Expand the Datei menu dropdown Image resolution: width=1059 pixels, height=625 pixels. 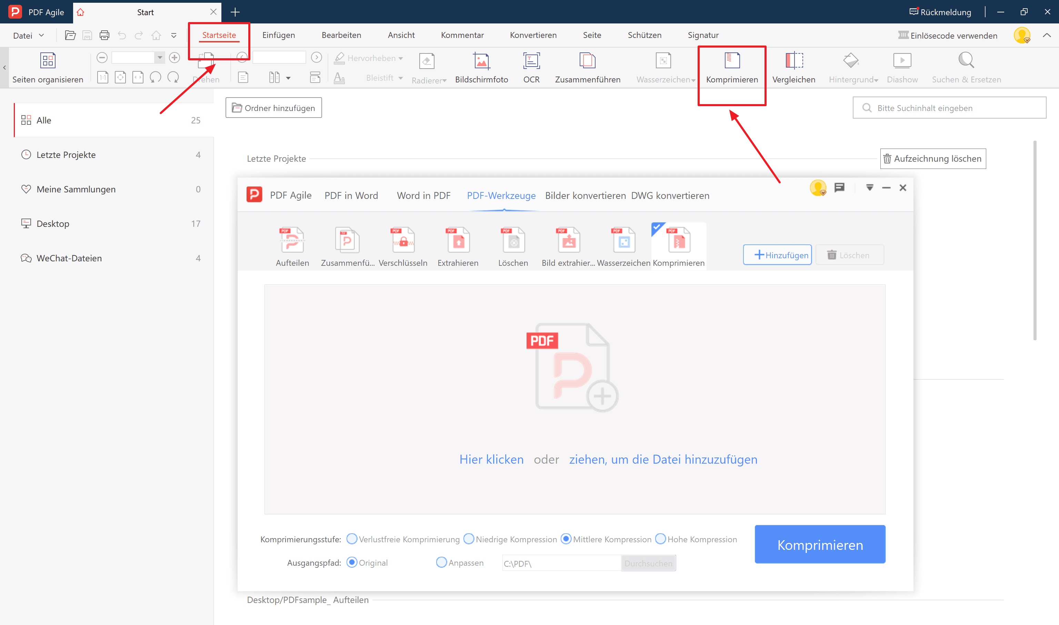pyautogui.click(x=29, y=36)
